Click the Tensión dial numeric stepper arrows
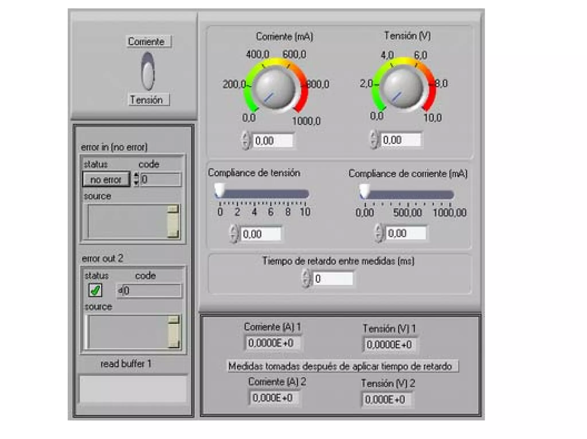 pyautogui.click(x=373, y=140)
